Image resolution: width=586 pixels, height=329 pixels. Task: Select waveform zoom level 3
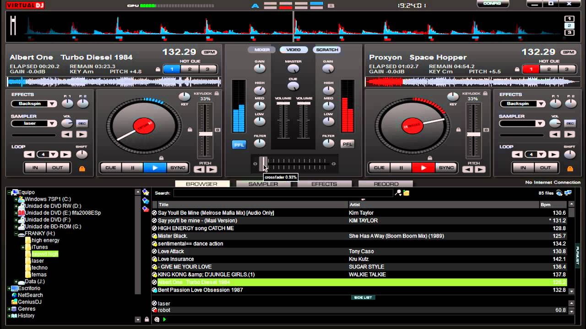[569, 32]
